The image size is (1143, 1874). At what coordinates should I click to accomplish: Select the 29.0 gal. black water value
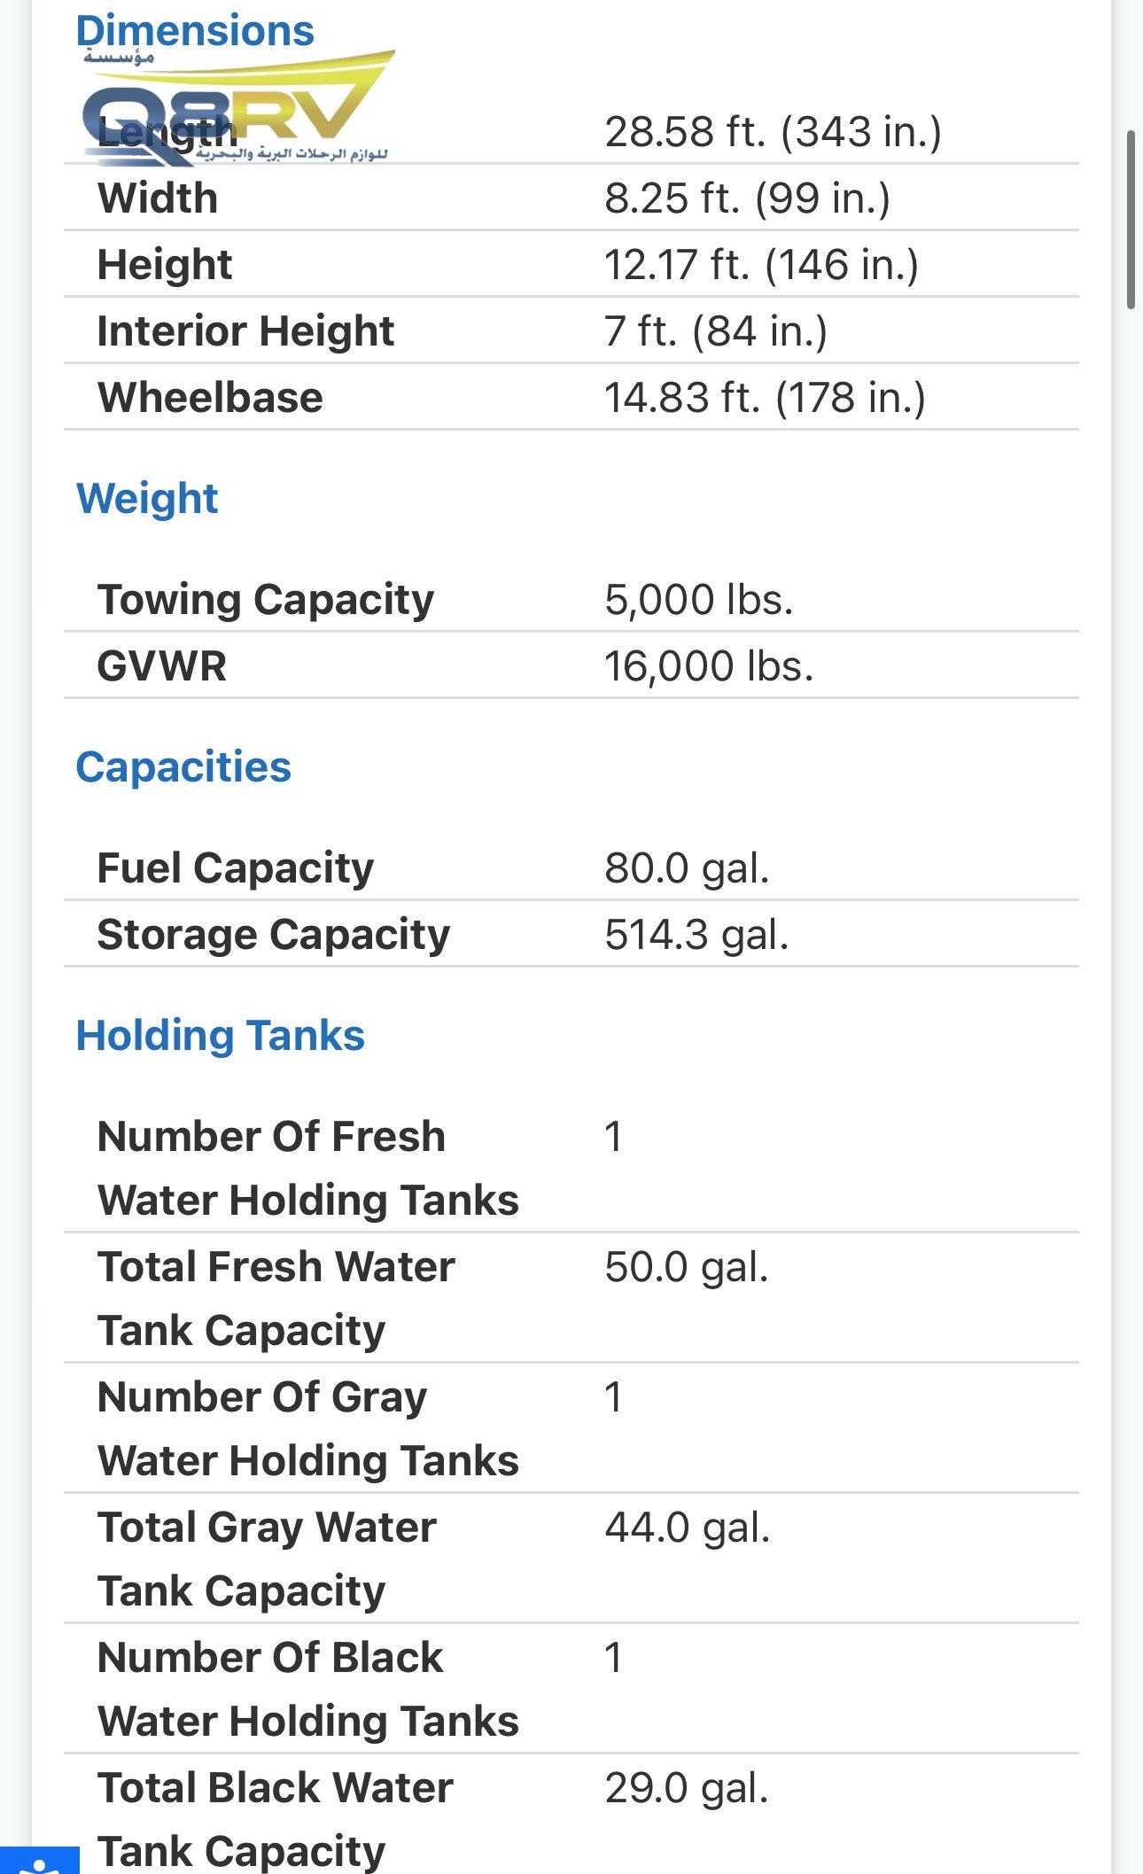(686, 1787)
